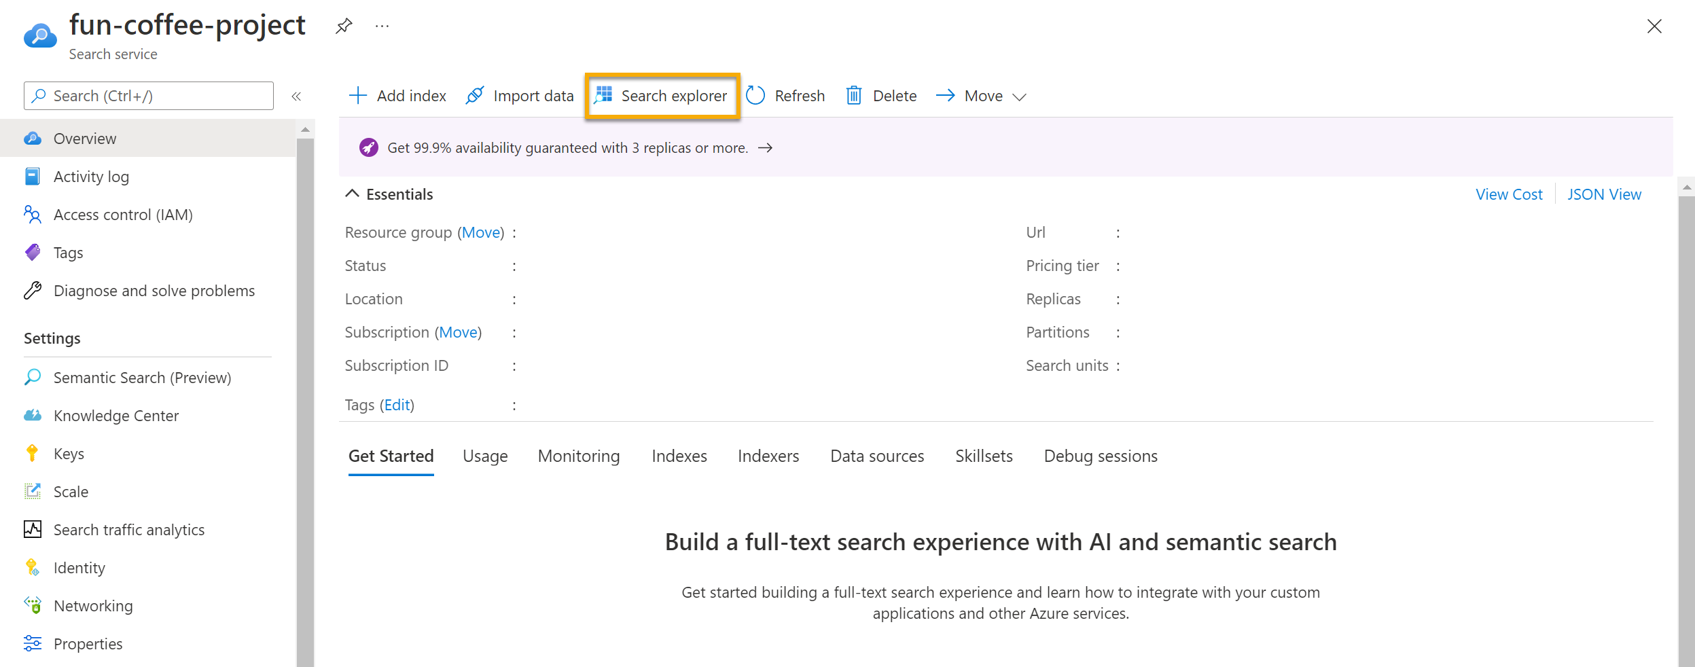Click the Diagnose and solve problems wrench icon
This screenshot has height=667, width=1695.
33,291
